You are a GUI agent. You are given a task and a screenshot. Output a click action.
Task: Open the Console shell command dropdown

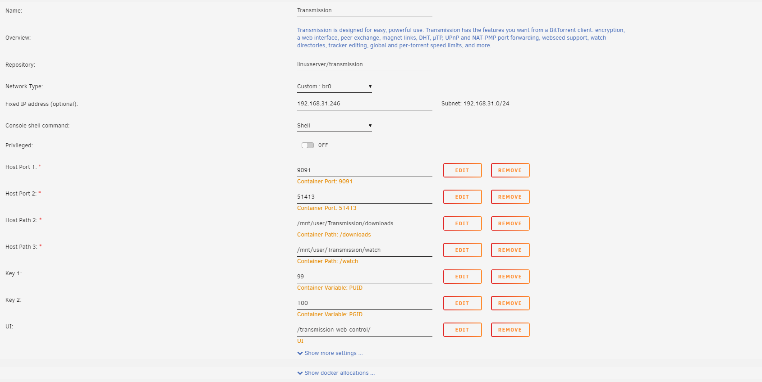click(334, 126)
